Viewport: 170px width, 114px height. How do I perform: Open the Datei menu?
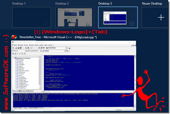[x=15, y=45]
